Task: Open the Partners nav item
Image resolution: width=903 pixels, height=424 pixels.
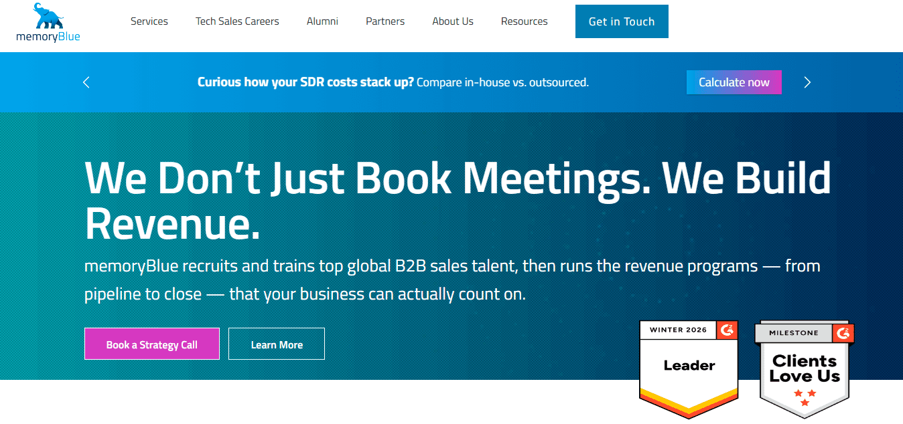Action: click(385, 21)
